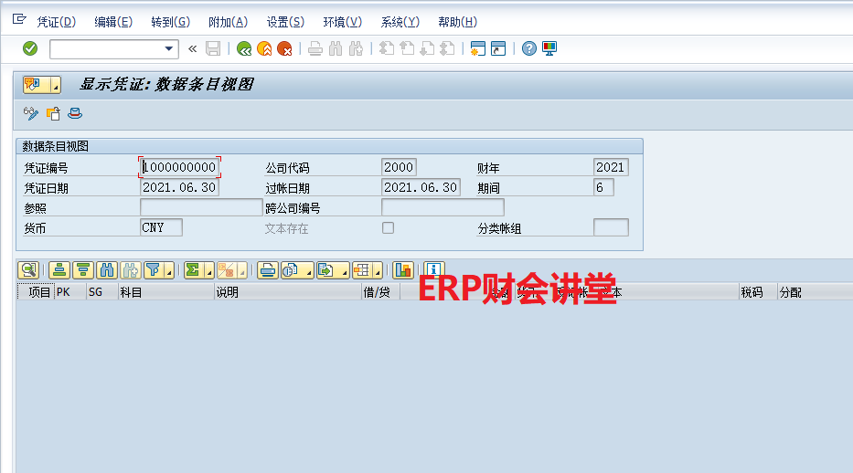Click the red Cancel icon

(284, 48)
